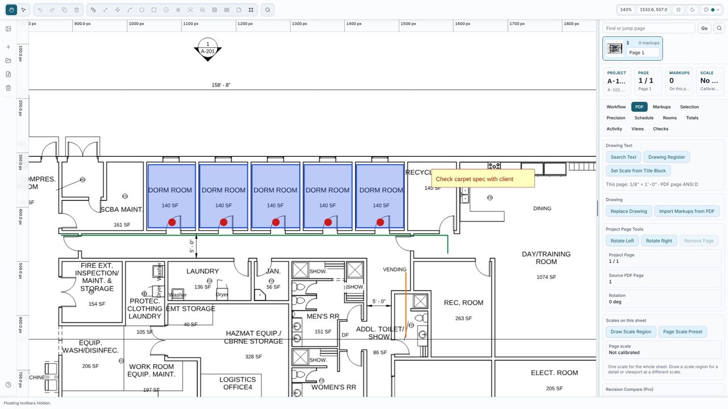Select the hand pan tool
Image resolution: width=728 pixels, height=409 pixels.
11,10
